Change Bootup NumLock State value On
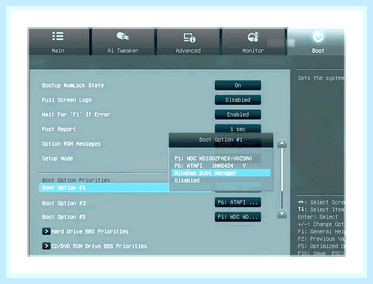Screen dimensions: 373x284 [238, 85]
